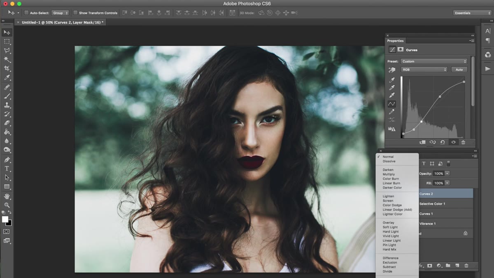Click the histogram clipping warning icon
The image size is (494, 278).
[392, 129]
